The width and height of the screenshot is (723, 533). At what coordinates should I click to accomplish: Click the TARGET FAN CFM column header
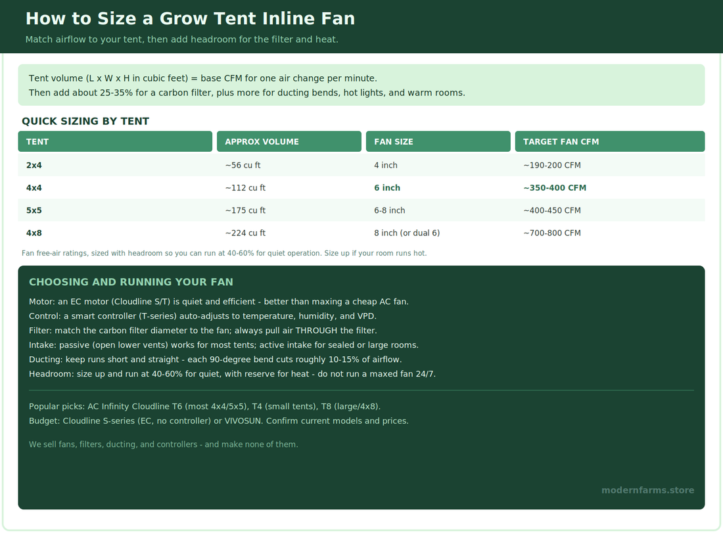click(609, 141)
